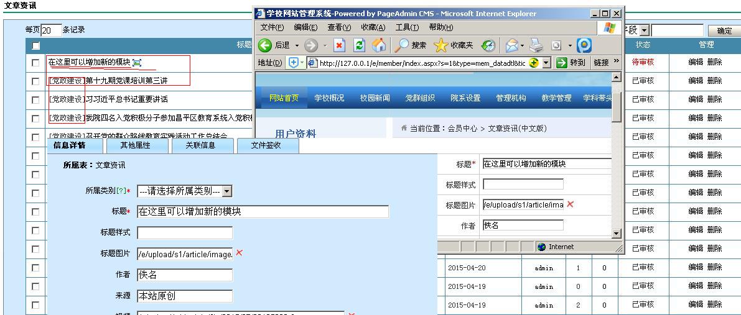This screenshot has height=315, width=741.
Task: Refresh the page in Internet Explorer
Action: click(x=359, y=45)
